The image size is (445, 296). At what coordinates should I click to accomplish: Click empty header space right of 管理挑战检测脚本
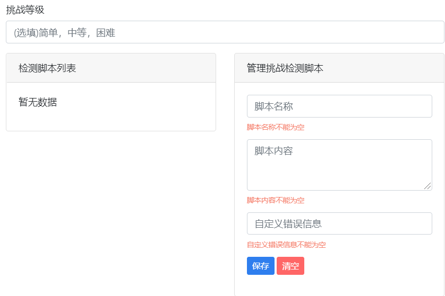(x=382, y=68)
